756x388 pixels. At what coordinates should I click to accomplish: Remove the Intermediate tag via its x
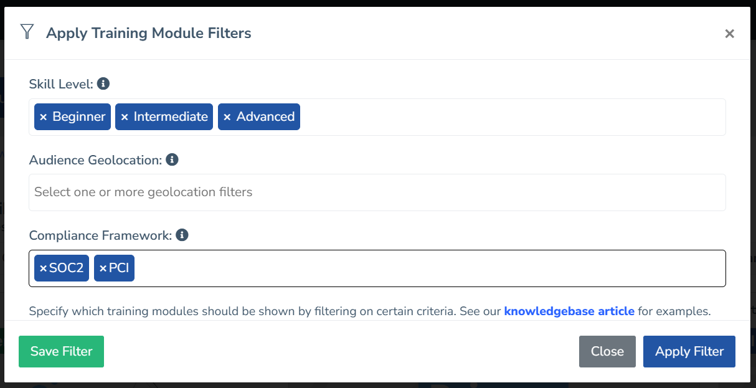pyautogui.click(x=125, y=117)
